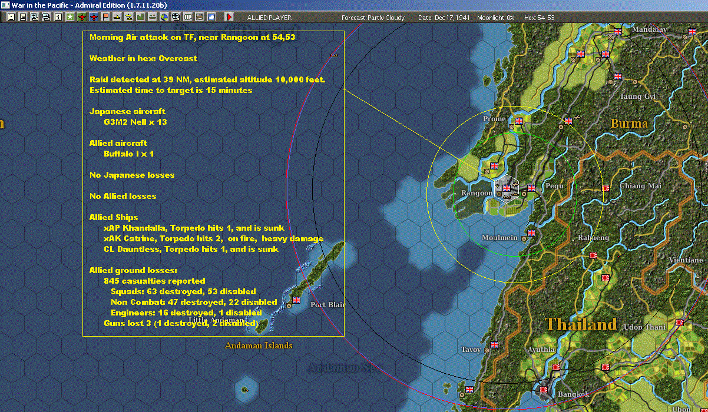Click the 'Thailand' map label
The width and height of the screenshot is (708, 412).
point(581,324)
